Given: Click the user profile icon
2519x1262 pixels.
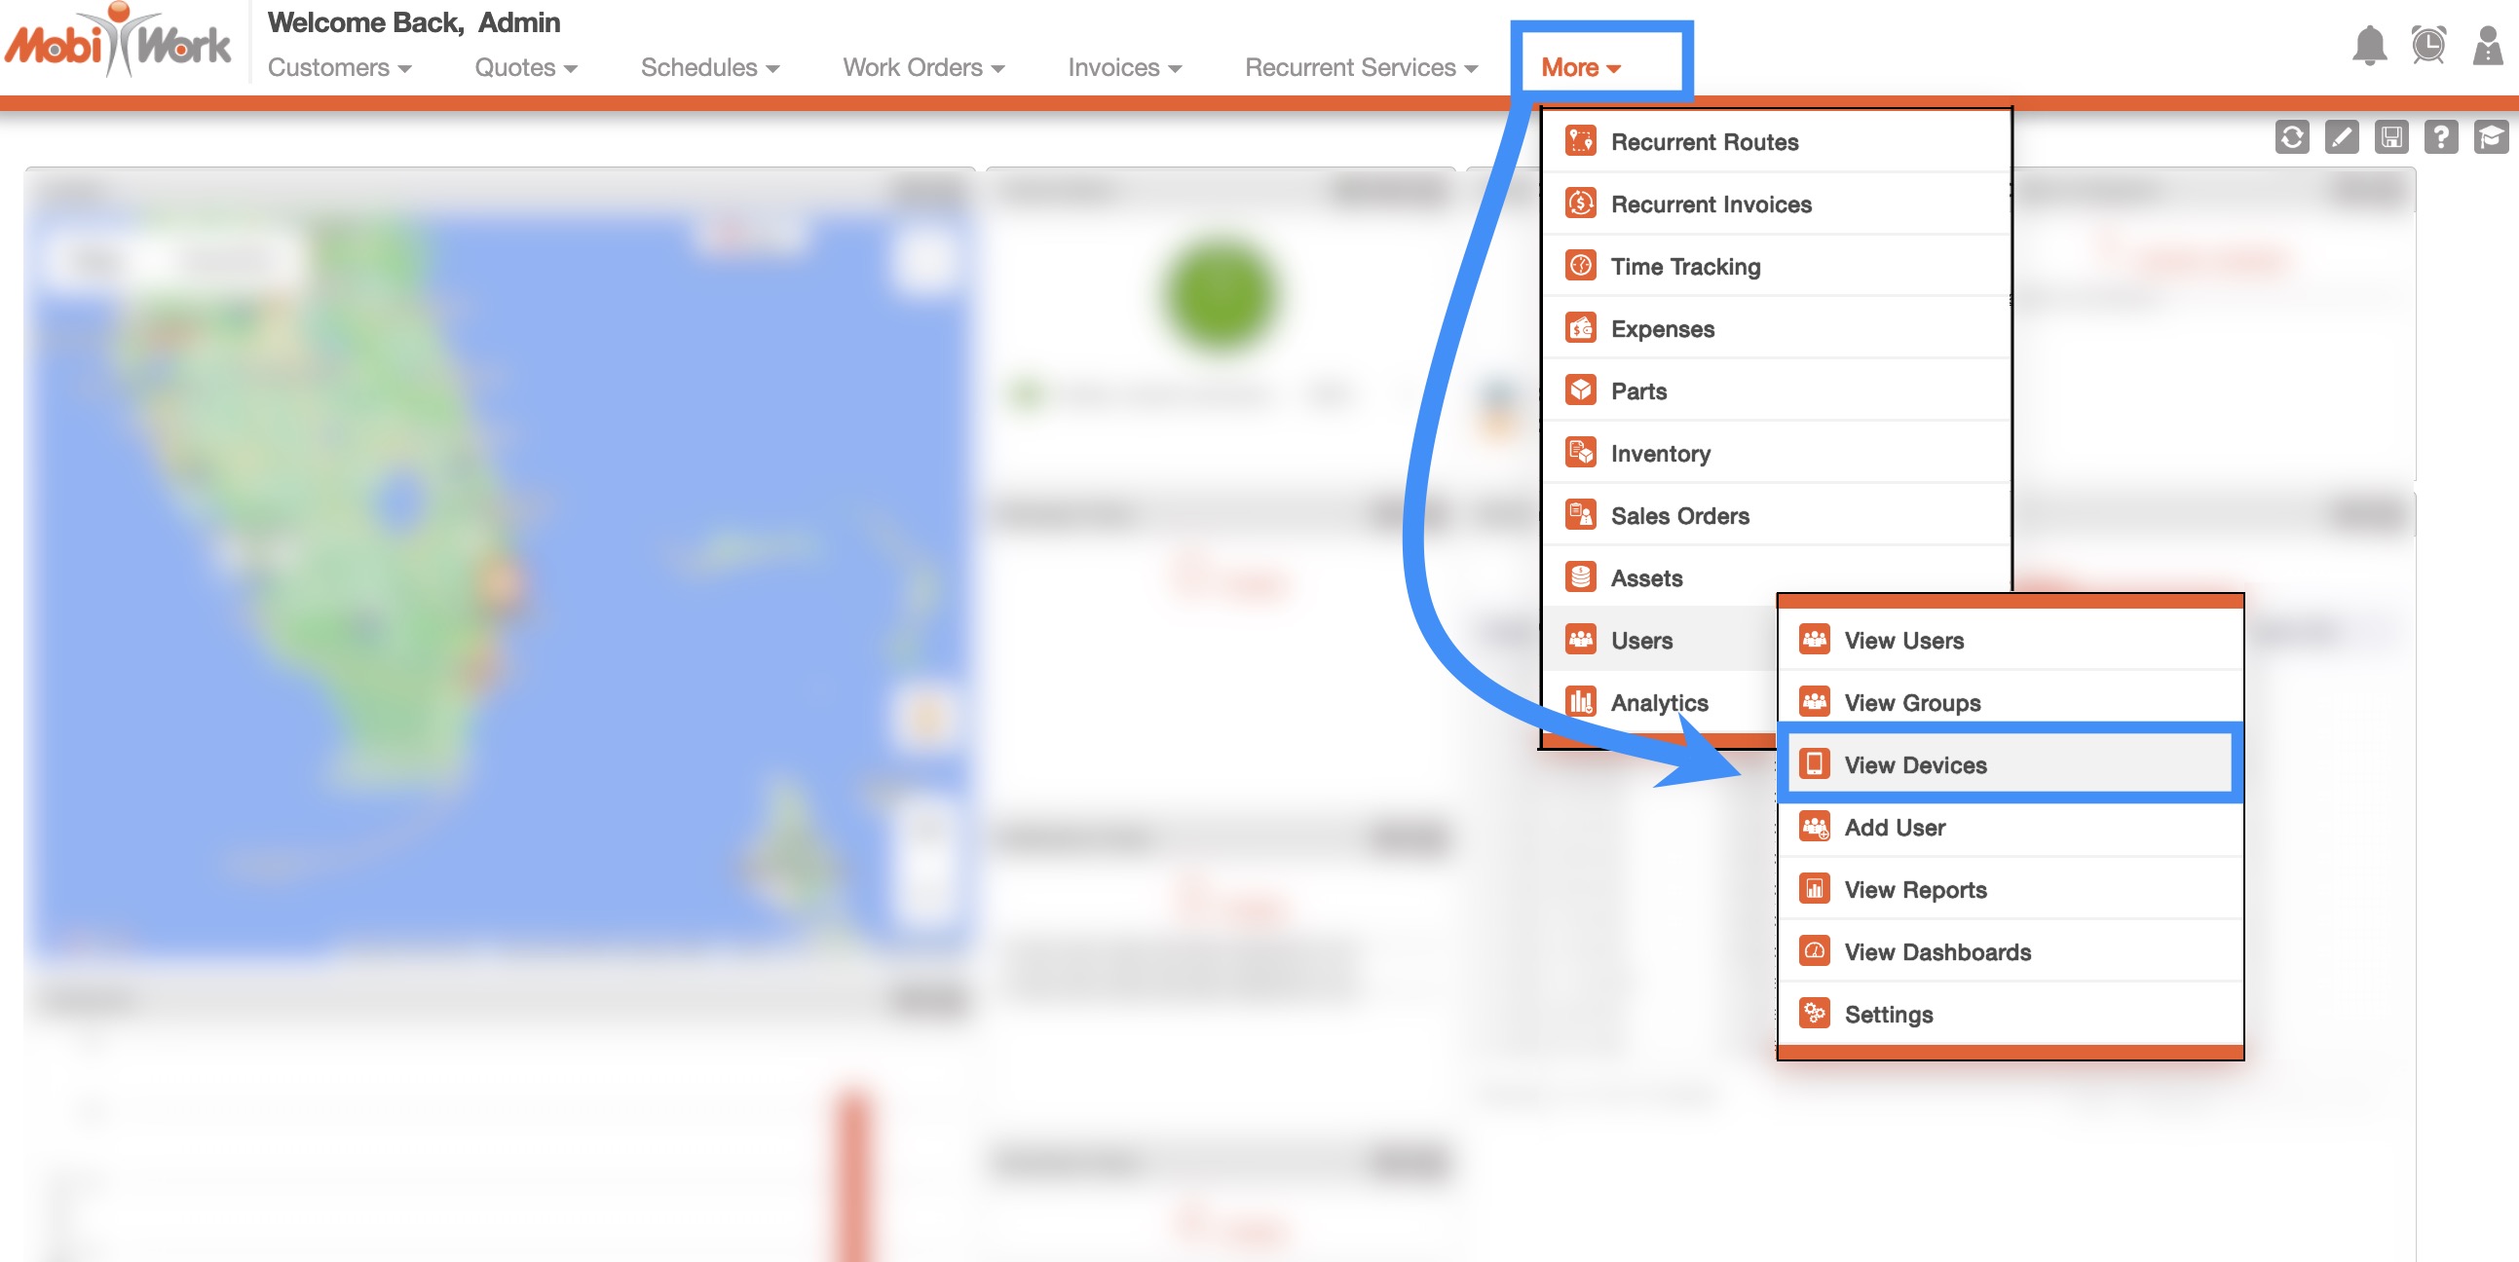Looking at the screenshot, I should coord(2487,46).
